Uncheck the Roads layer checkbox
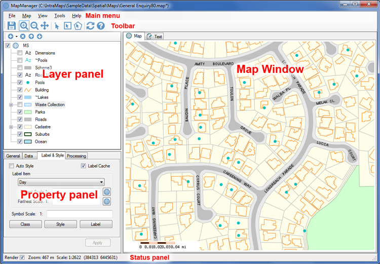The image size is (380, 264). (x=20, y=120)
